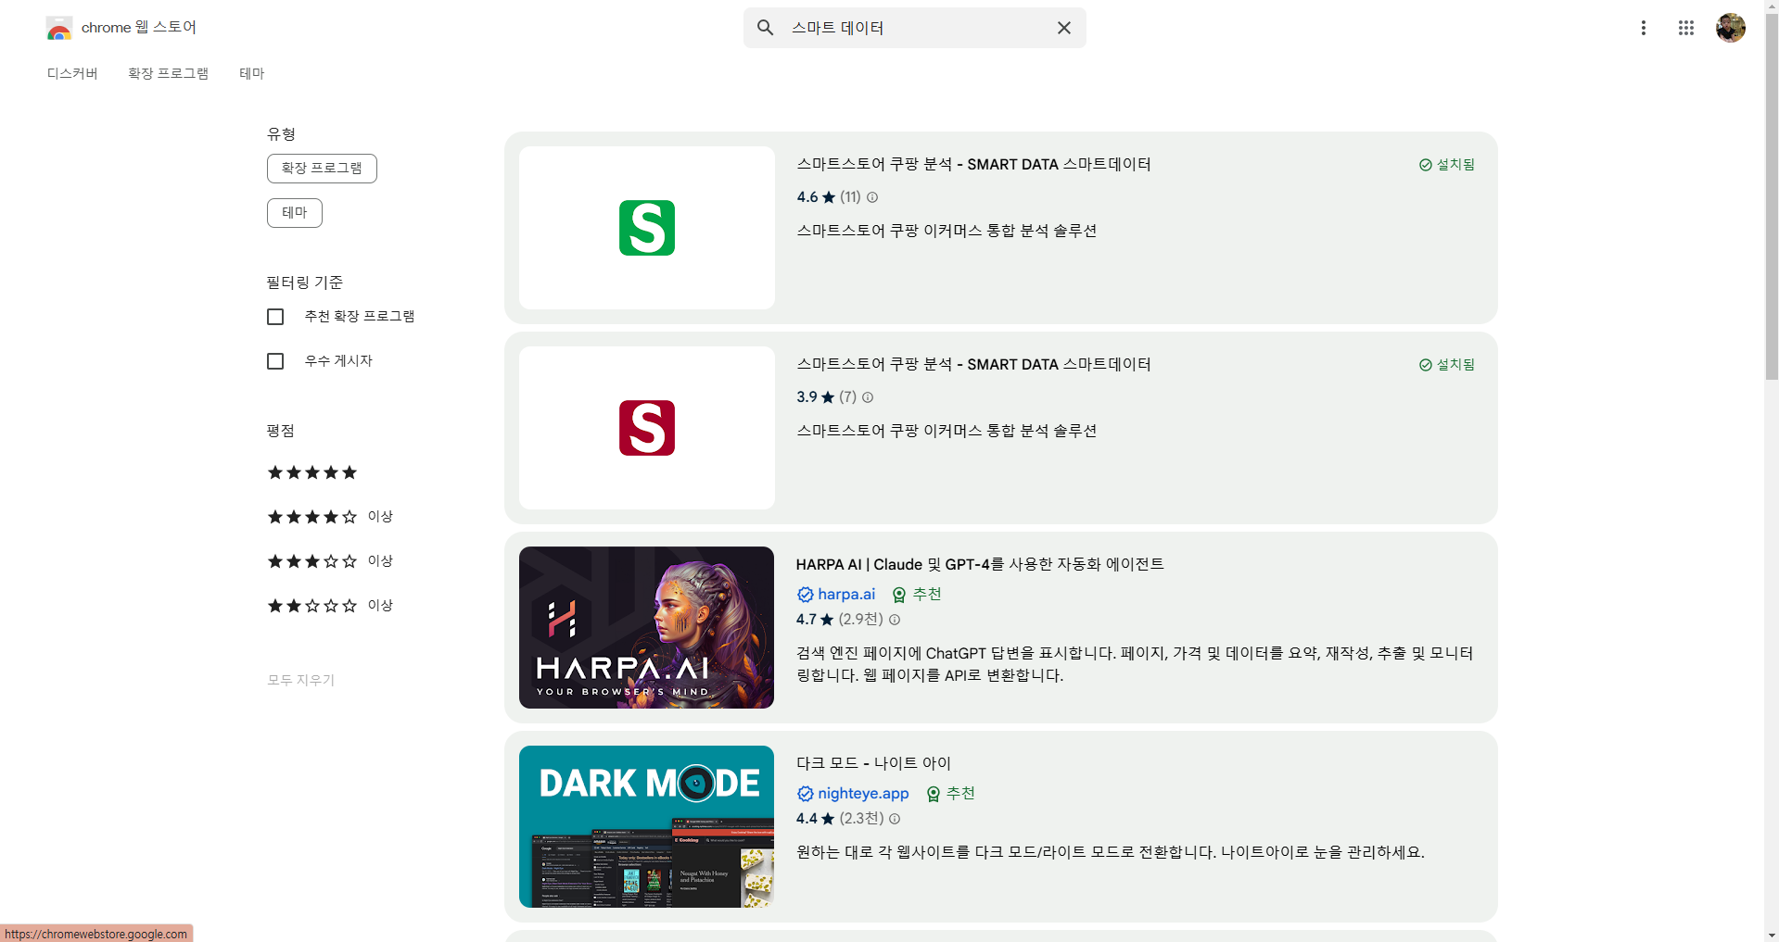Click the 추천 featured badge on HARPA AI
The width and height of the screenshot is (1779, 942).
click(x=917, y=595)
